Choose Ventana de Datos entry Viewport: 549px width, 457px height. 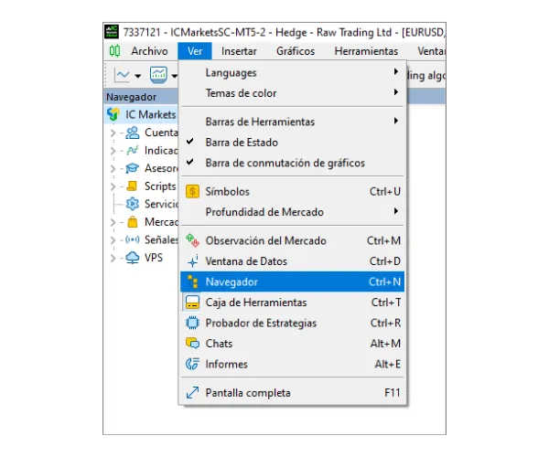coord(293,261)
